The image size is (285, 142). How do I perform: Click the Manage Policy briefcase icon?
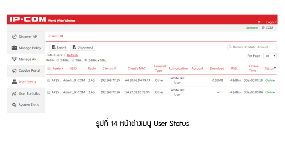click(x=14, y=48)
